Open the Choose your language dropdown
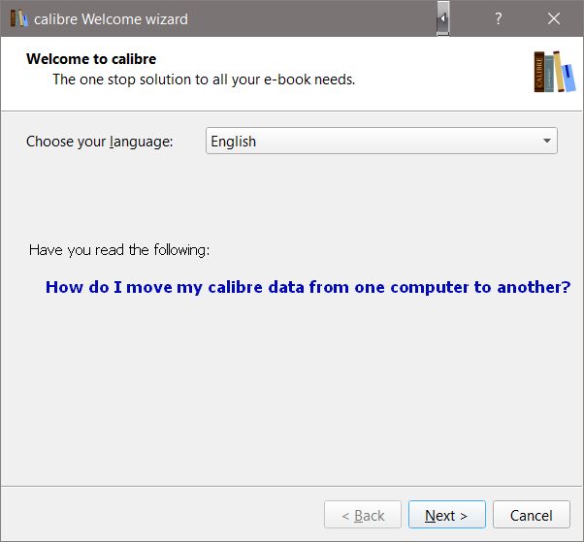The height and width of the screenshot is (542, 584). click(x=381, y=141)
